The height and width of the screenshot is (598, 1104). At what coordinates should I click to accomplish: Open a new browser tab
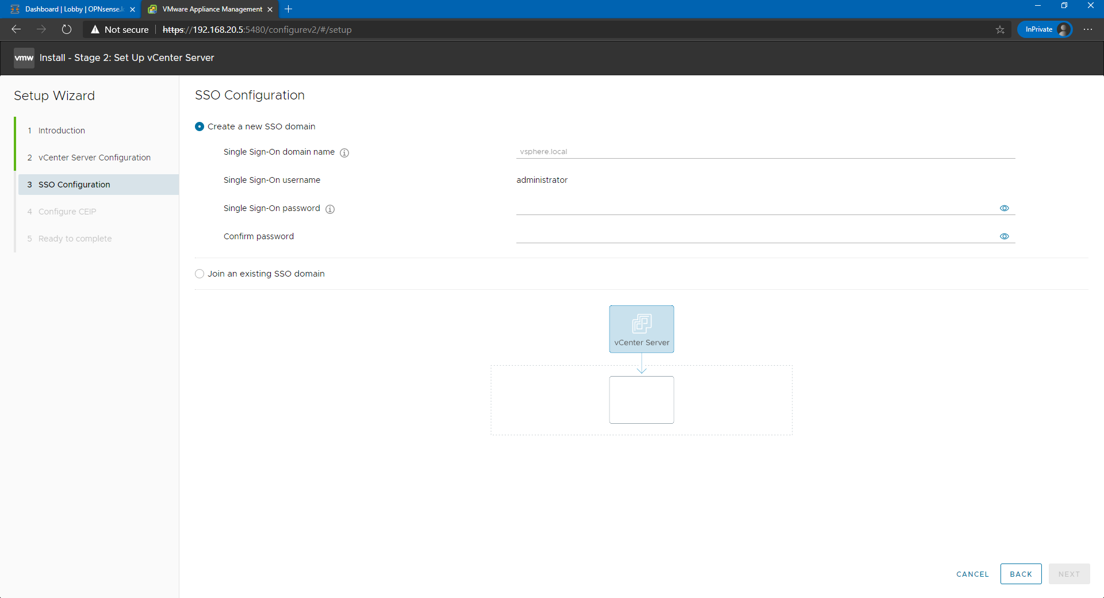tap(289, 9)
